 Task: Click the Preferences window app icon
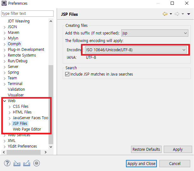(x=4, y=3)
